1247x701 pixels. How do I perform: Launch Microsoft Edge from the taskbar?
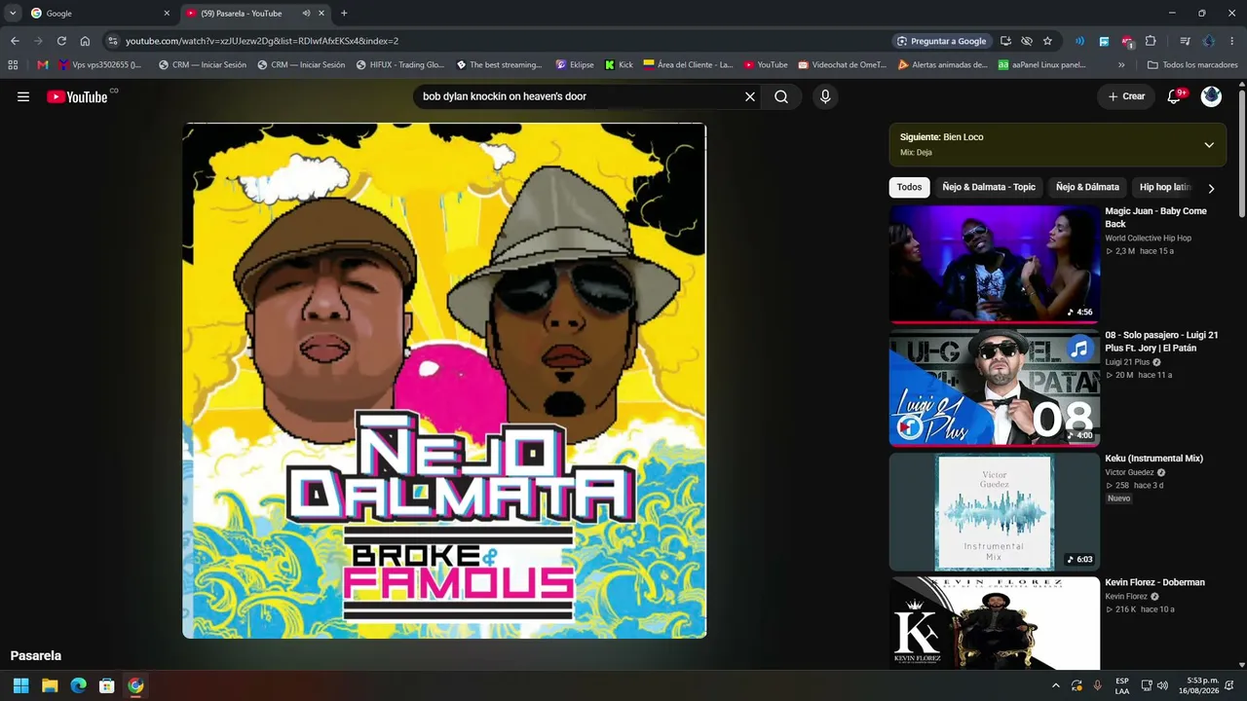[x=78, y=685]
